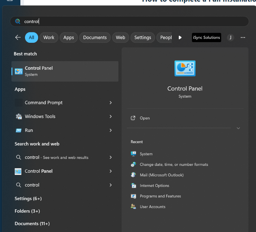This screenshot has height=232, width=256.
Task: Open Folders (3+) results group
Action: click(x=27, y=211)
